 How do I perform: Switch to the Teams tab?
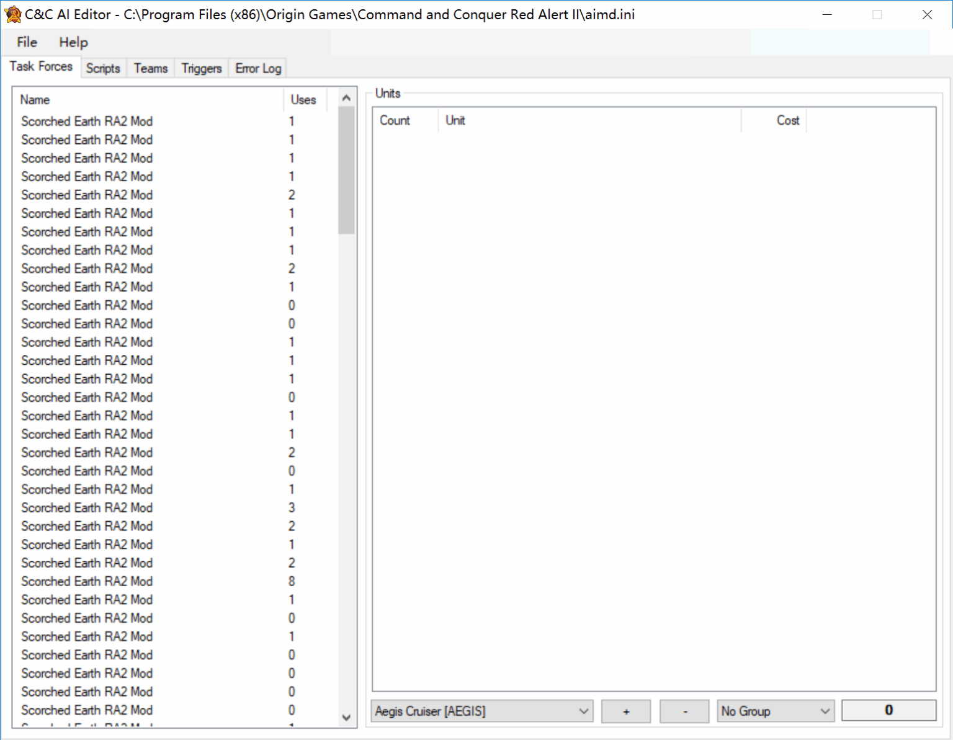(150, 68)
